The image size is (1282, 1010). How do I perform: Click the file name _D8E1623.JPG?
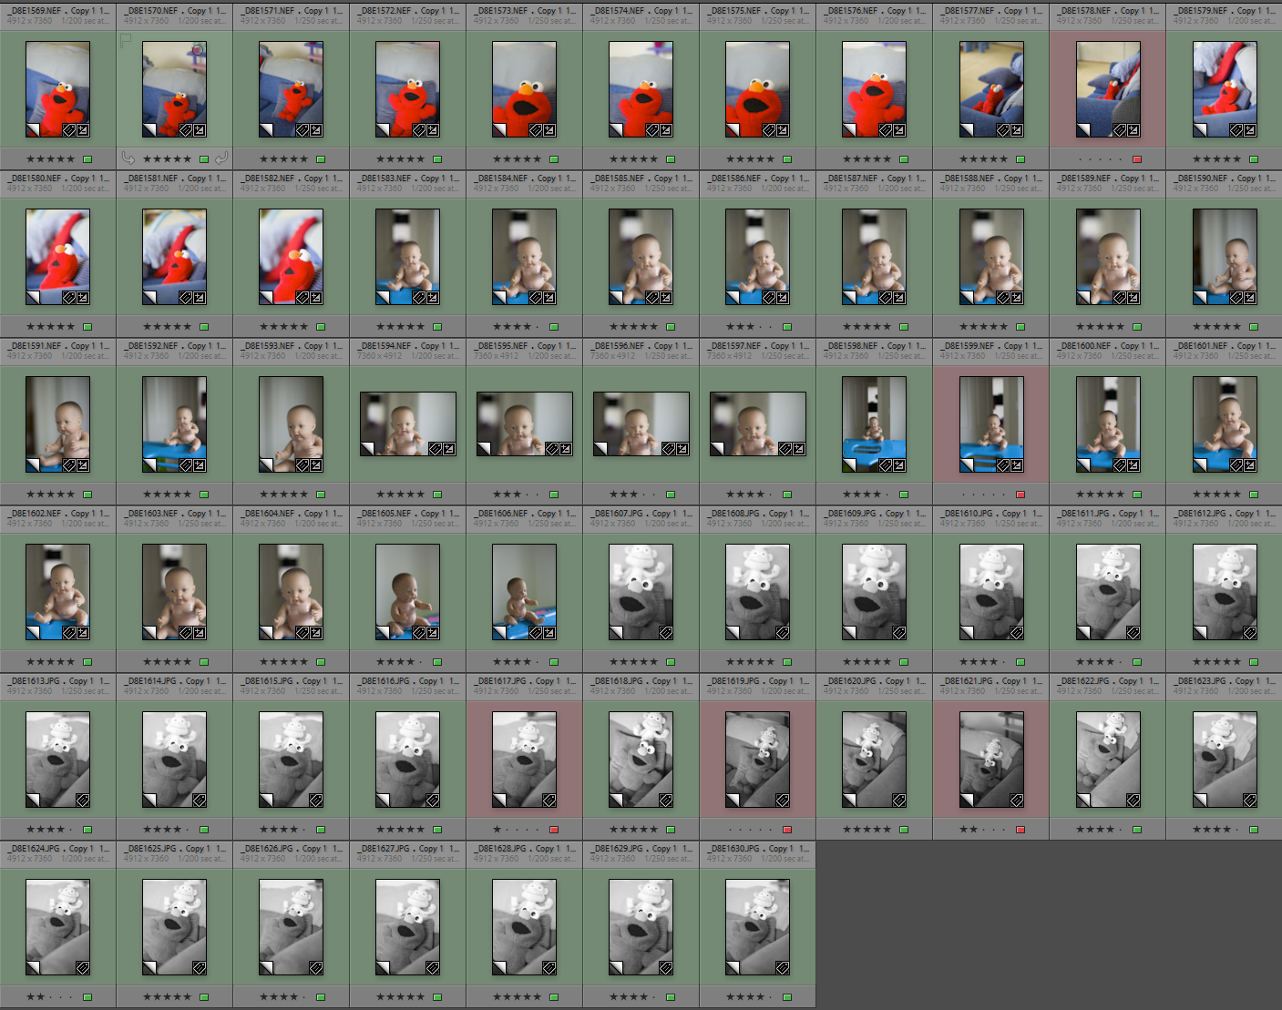pos(1201,681)
